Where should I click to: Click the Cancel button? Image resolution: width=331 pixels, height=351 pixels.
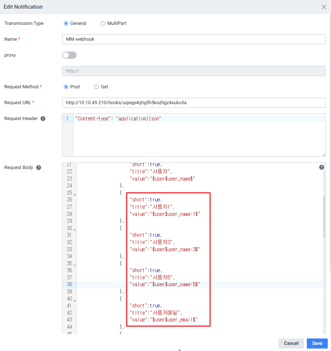pos(291,343)
